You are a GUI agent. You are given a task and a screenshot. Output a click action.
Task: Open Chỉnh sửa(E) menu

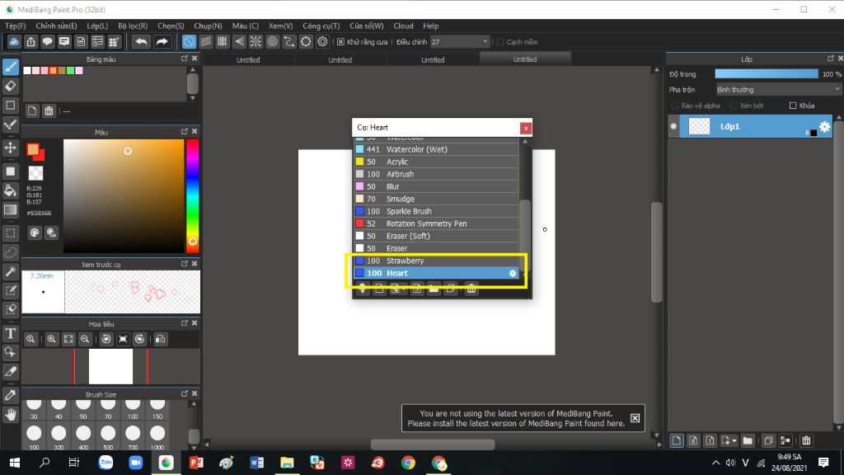[x=56, y=26]
